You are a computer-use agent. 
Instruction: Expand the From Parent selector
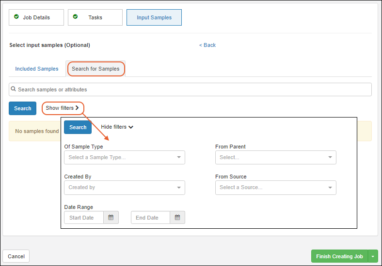pos(275,158)
